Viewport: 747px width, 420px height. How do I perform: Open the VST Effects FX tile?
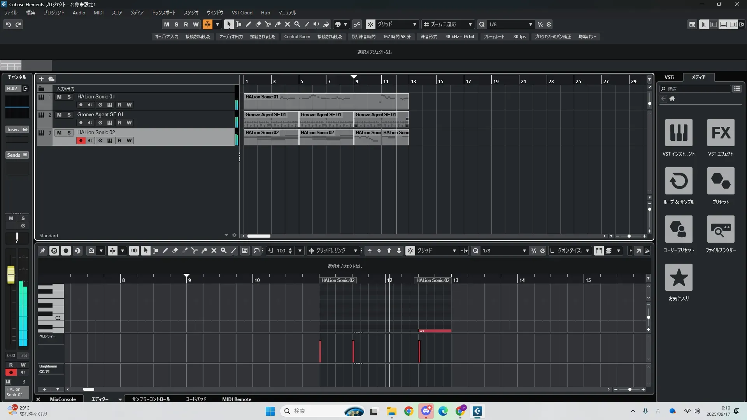point(721,133)
